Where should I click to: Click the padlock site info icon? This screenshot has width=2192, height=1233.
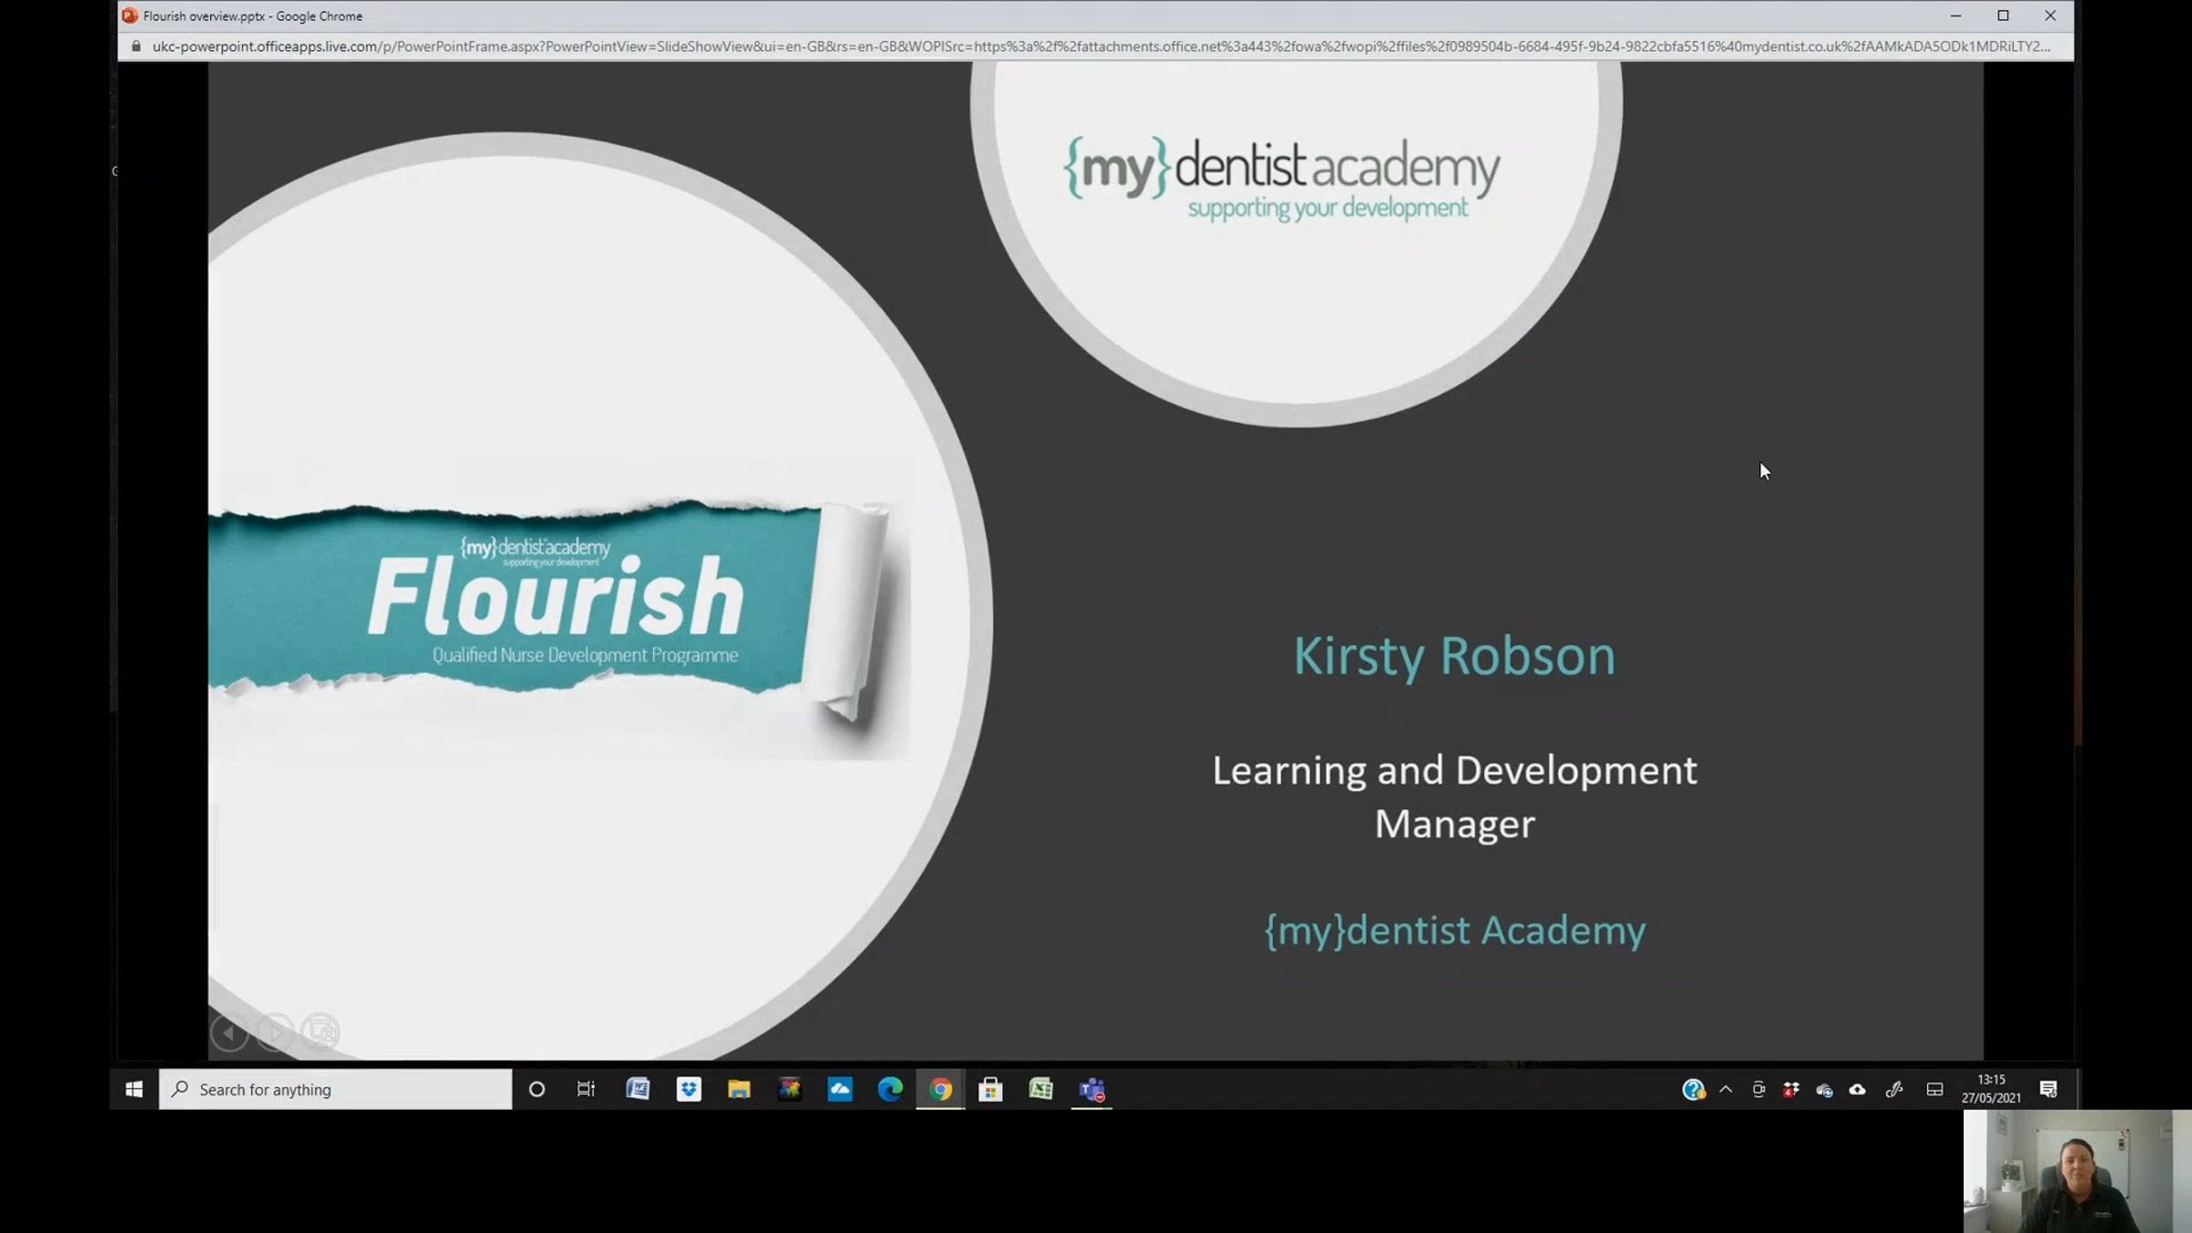[136, 46]
